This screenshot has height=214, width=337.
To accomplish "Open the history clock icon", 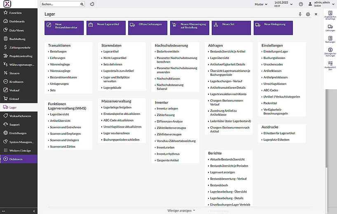I will [x=92, y=4].
